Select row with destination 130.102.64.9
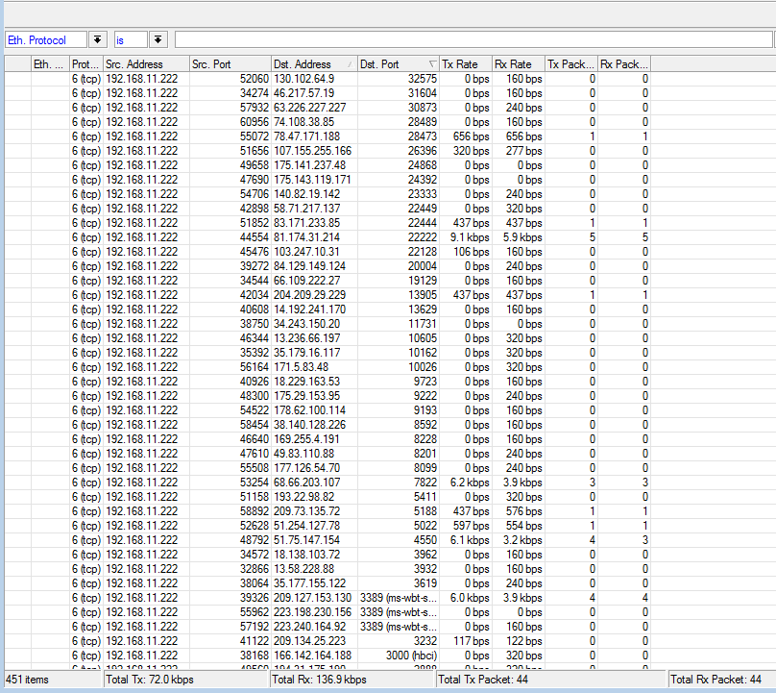This screenshot has height=693, width=776. (x=303, y=79)
